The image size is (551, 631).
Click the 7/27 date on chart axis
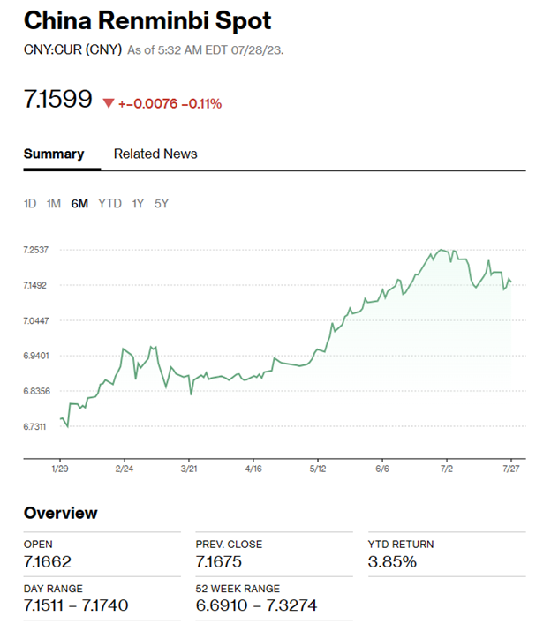point(511,469)
